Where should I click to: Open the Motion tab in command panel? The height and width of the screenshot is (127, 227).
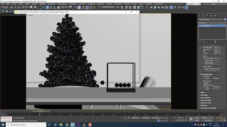[x=211, y=16]
